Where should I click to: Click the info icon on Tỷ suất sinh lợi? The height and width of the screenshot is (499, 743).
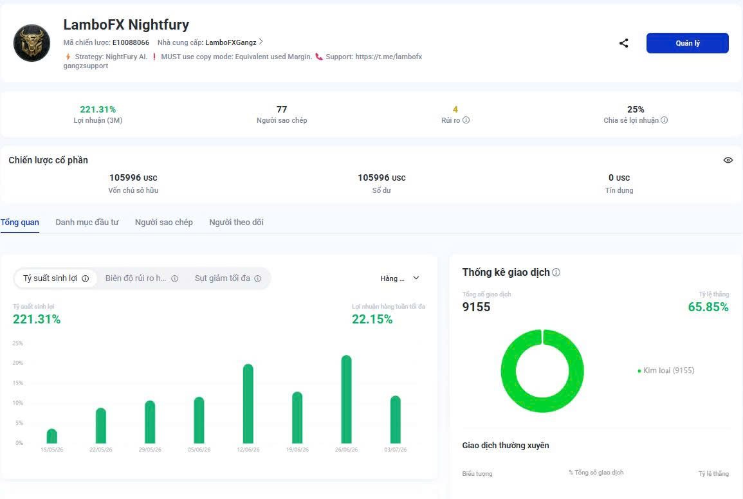pyautogui.click(x=86, y=278)
